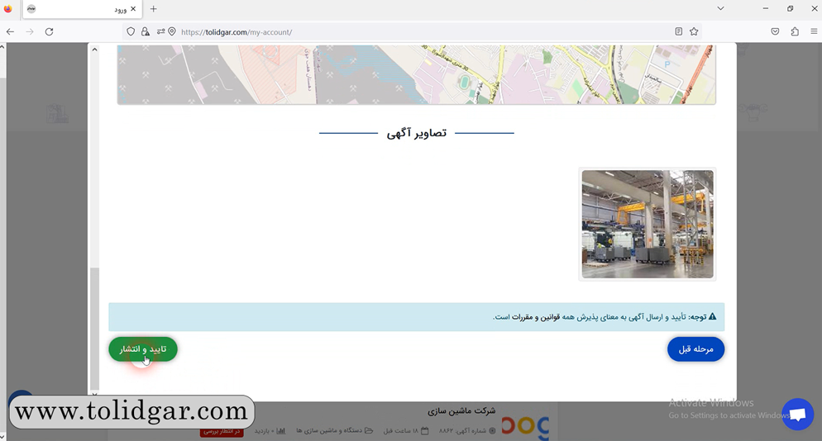This screenshot has height=441, width=822.
Task: Click the location permission pin icon
Action: [x=172, y=32]
